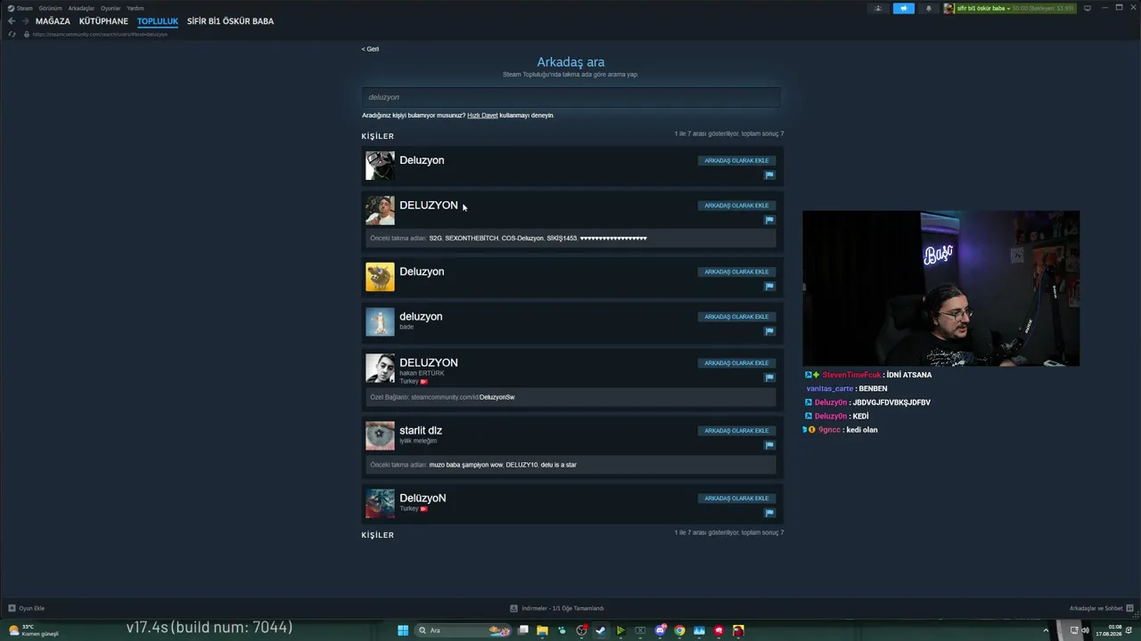Viewport: 1141px width, 641px height.
Task: Add DelüzyoN as friend
Action: pyautogui.click(x=736, y=499)
